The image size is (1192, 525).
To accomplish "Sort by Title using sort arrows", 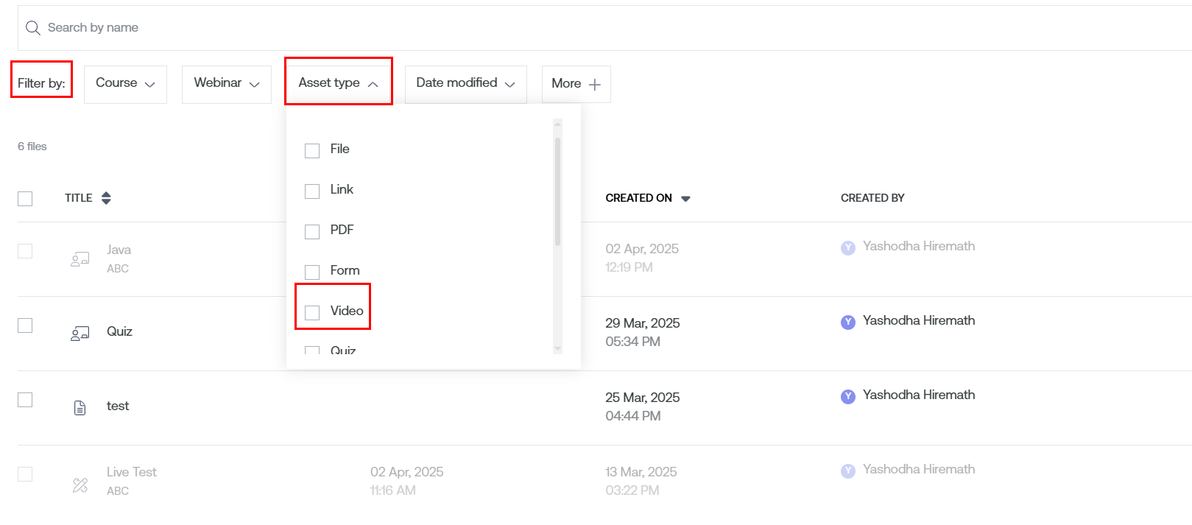I will (106, 198).
